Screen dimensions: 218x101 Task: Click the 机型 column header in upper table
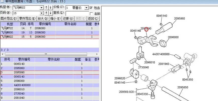10,24
